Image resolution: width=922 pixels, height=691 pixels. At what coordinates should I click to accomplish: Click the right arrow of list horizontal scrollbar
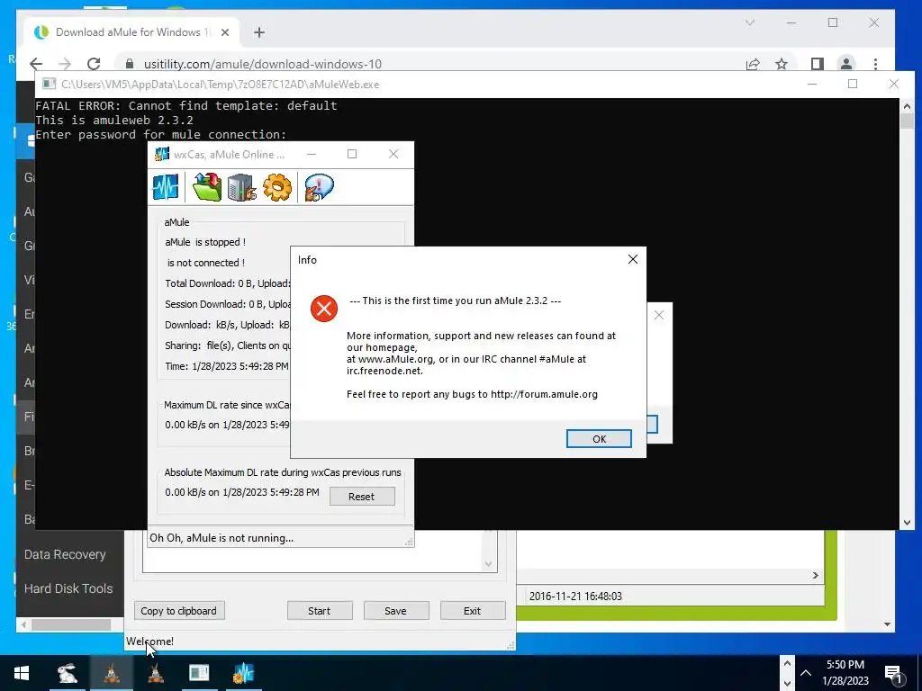pos(816,575)
